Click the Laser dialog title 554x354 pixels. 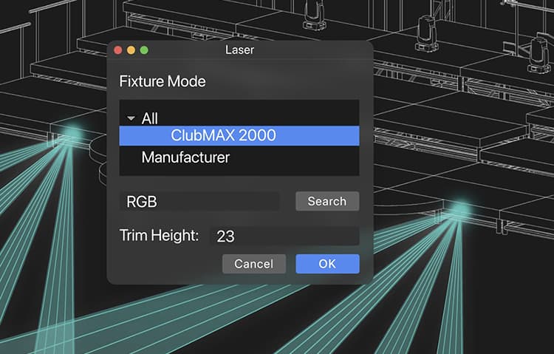click(x=239, y=50)
